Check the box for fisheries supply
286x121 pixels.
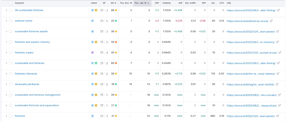pyautogui.click(x=11, y=53)
